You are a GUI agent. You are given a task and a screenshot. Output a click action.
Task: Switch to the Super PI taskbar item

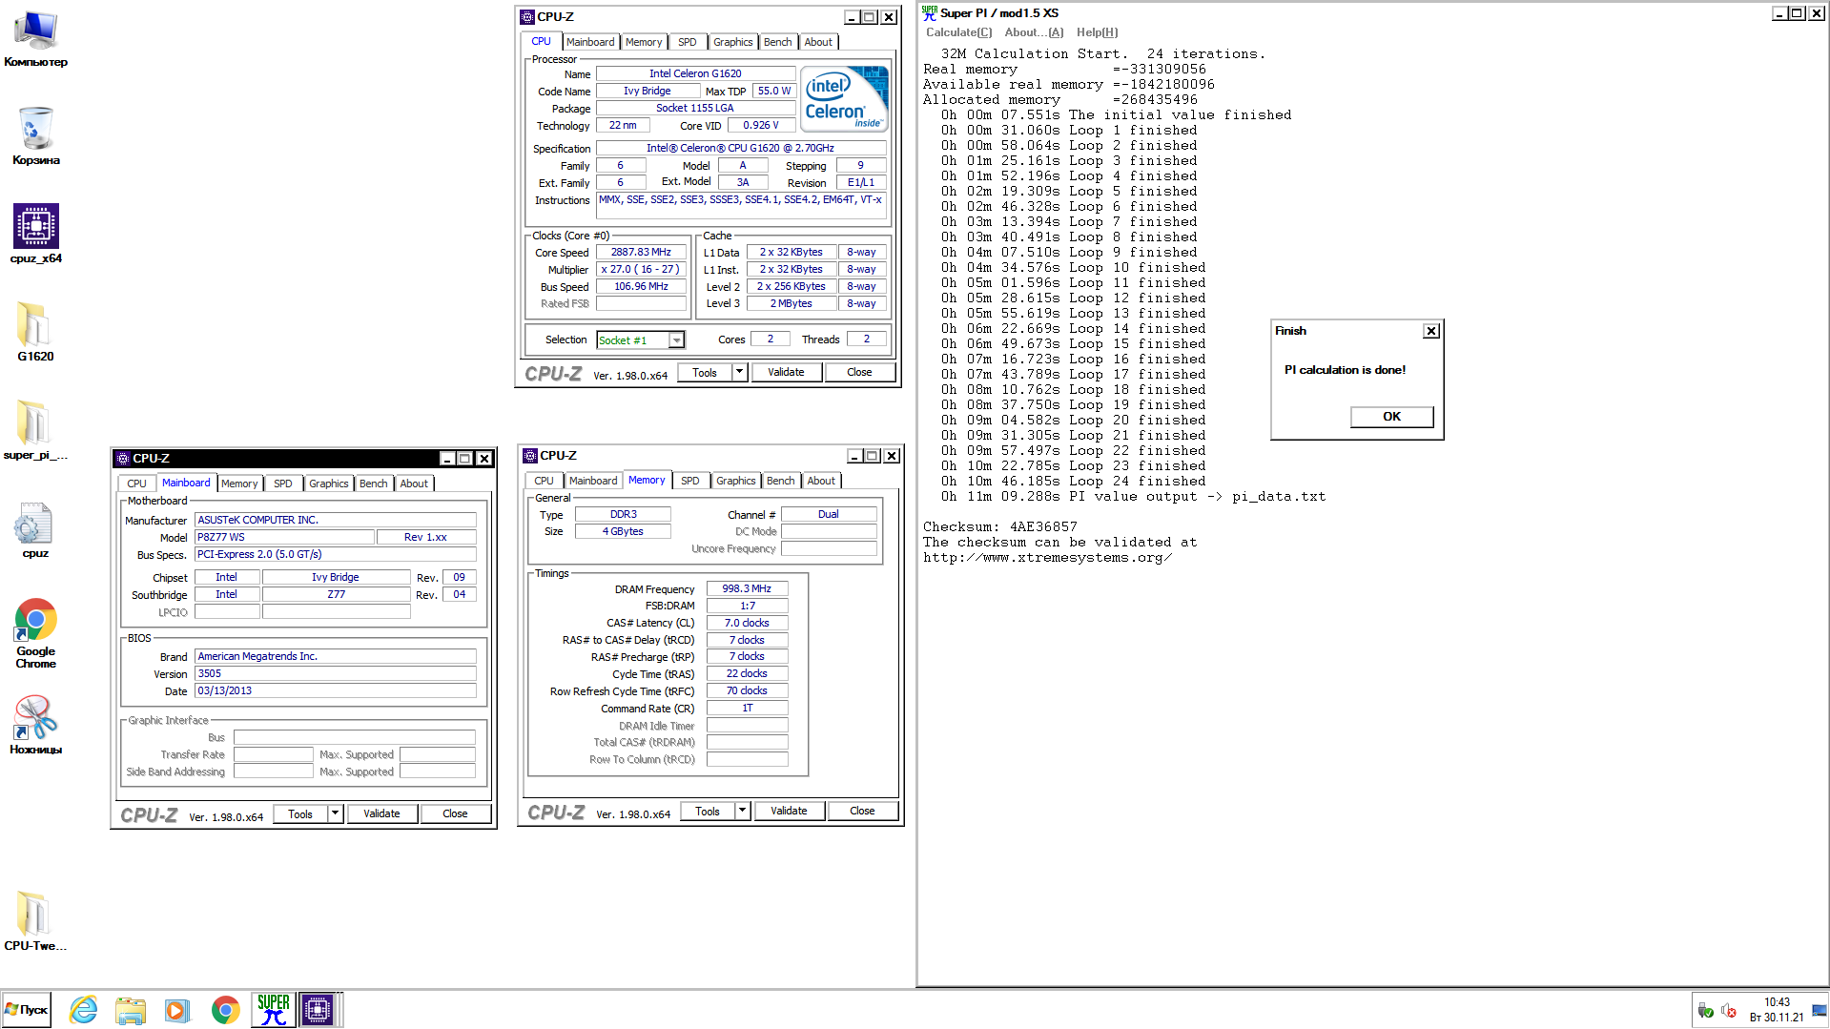pos(274,1010)
